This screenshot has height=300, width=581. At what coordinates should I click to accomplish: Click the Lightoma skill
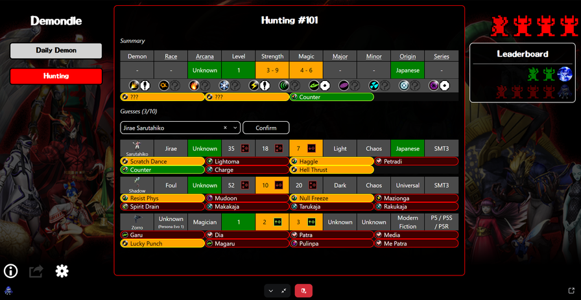pyautogui.click(x=247, y=161)
